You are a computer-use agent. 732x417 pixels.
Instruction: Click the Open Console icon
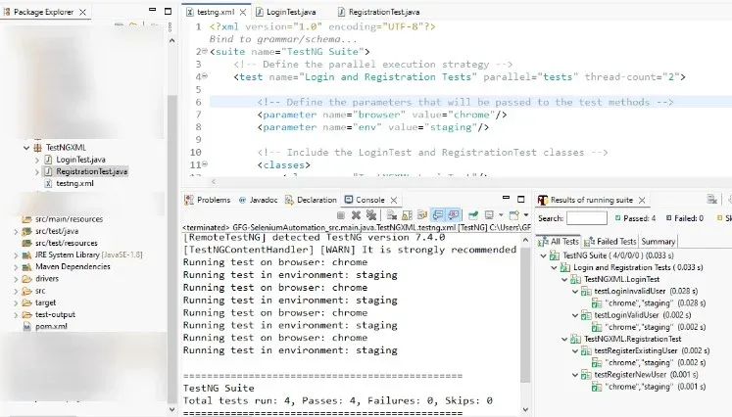[x=514, y=215]
